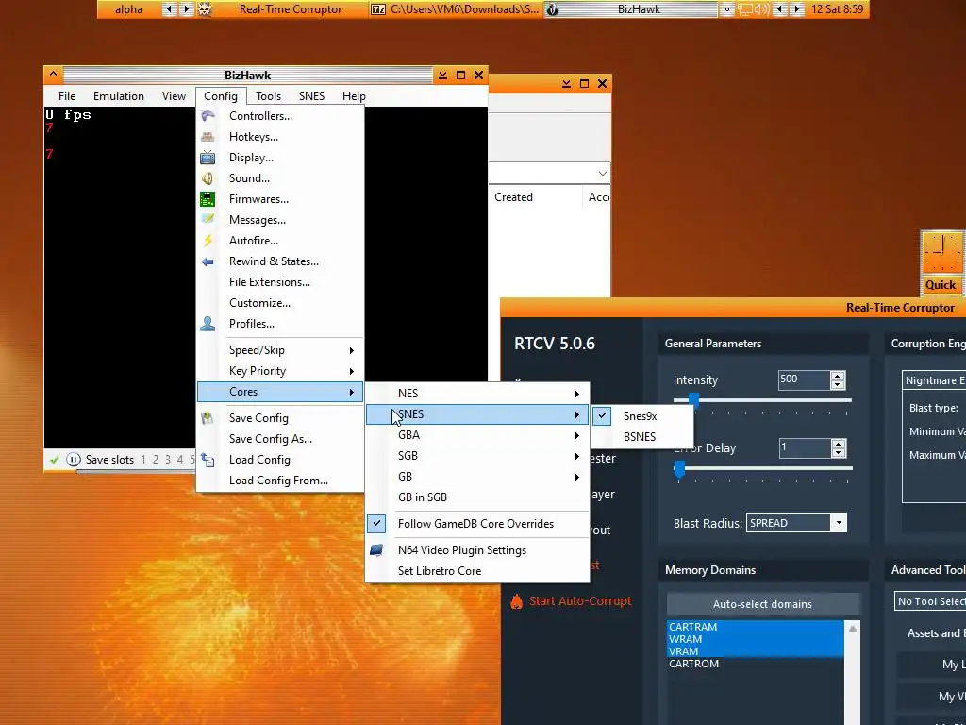Expand the GBA cores submenu
This screenshot has height=725, width=966.
click(476, 434)
